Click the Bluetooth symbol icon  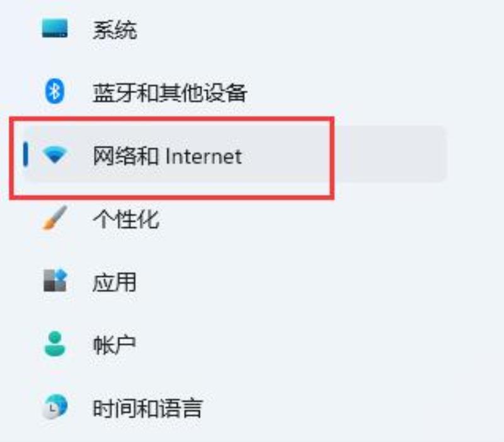coord(55,91)
